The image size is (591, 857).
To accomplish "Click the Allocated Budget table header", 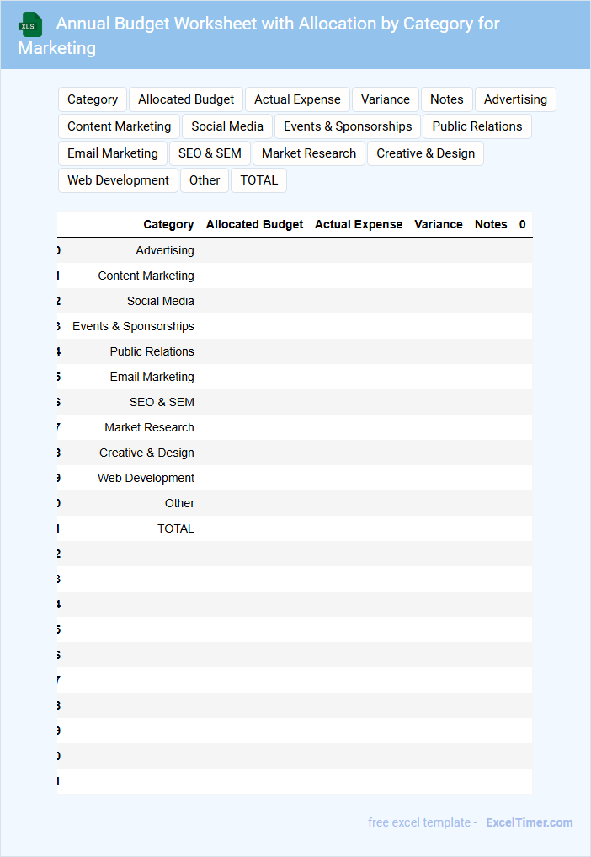I will click(x=254, y=225).
